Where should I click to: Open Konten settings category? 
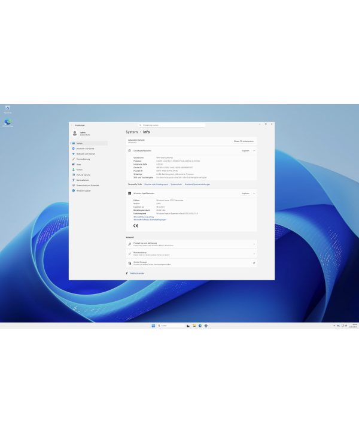[89, 169]
